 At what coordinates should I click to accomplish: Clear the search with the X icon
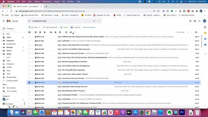tap(94, 21)
